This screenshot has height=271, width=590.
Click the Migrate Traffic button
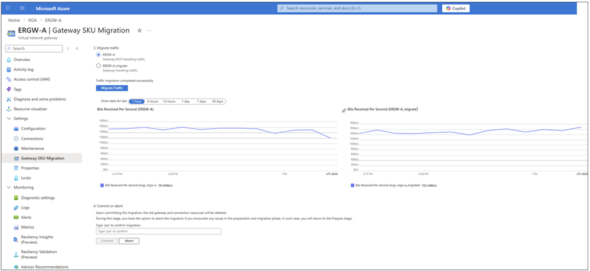point(112,88)
